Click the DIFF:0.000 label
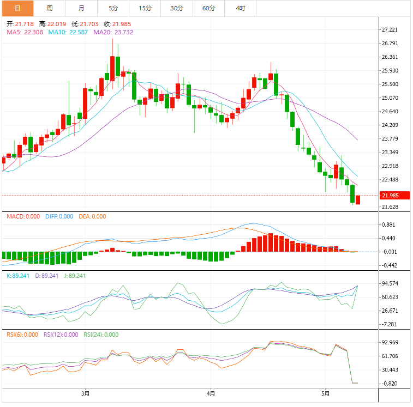The height and width of the screenshot is (407, 413). click(59, 216)
